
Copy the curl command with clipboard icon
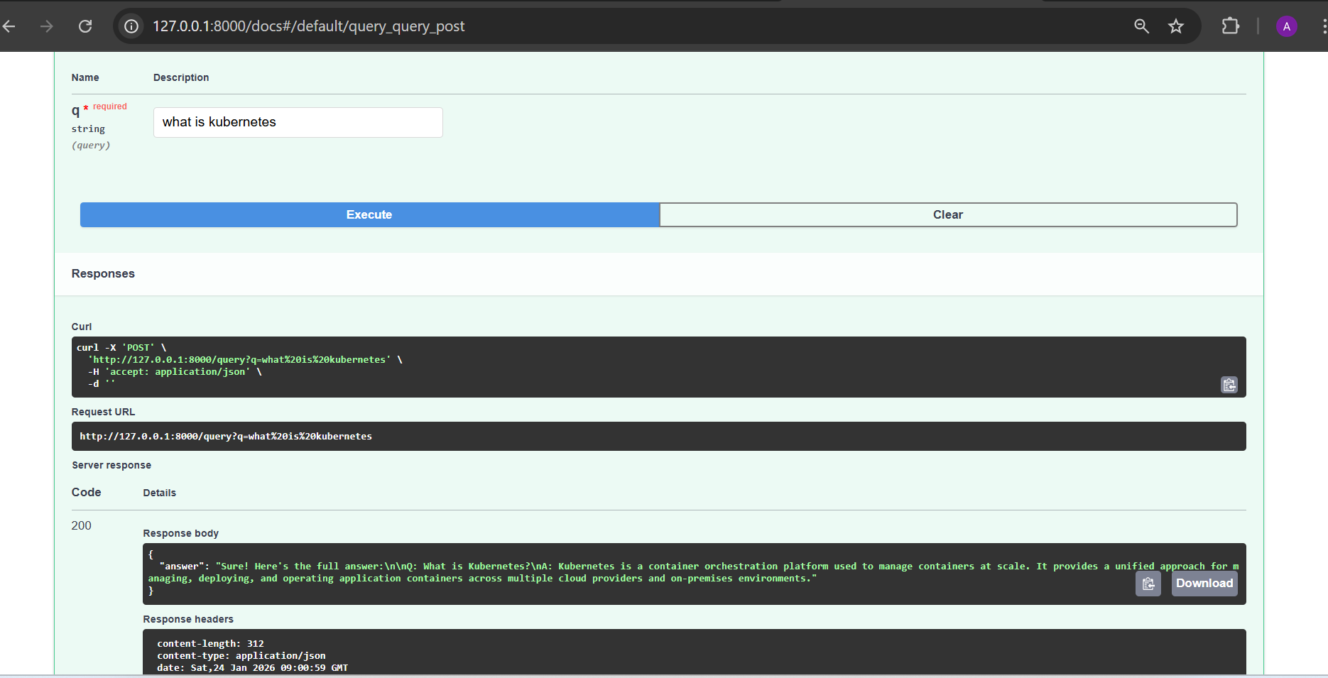coord(1229,385)
